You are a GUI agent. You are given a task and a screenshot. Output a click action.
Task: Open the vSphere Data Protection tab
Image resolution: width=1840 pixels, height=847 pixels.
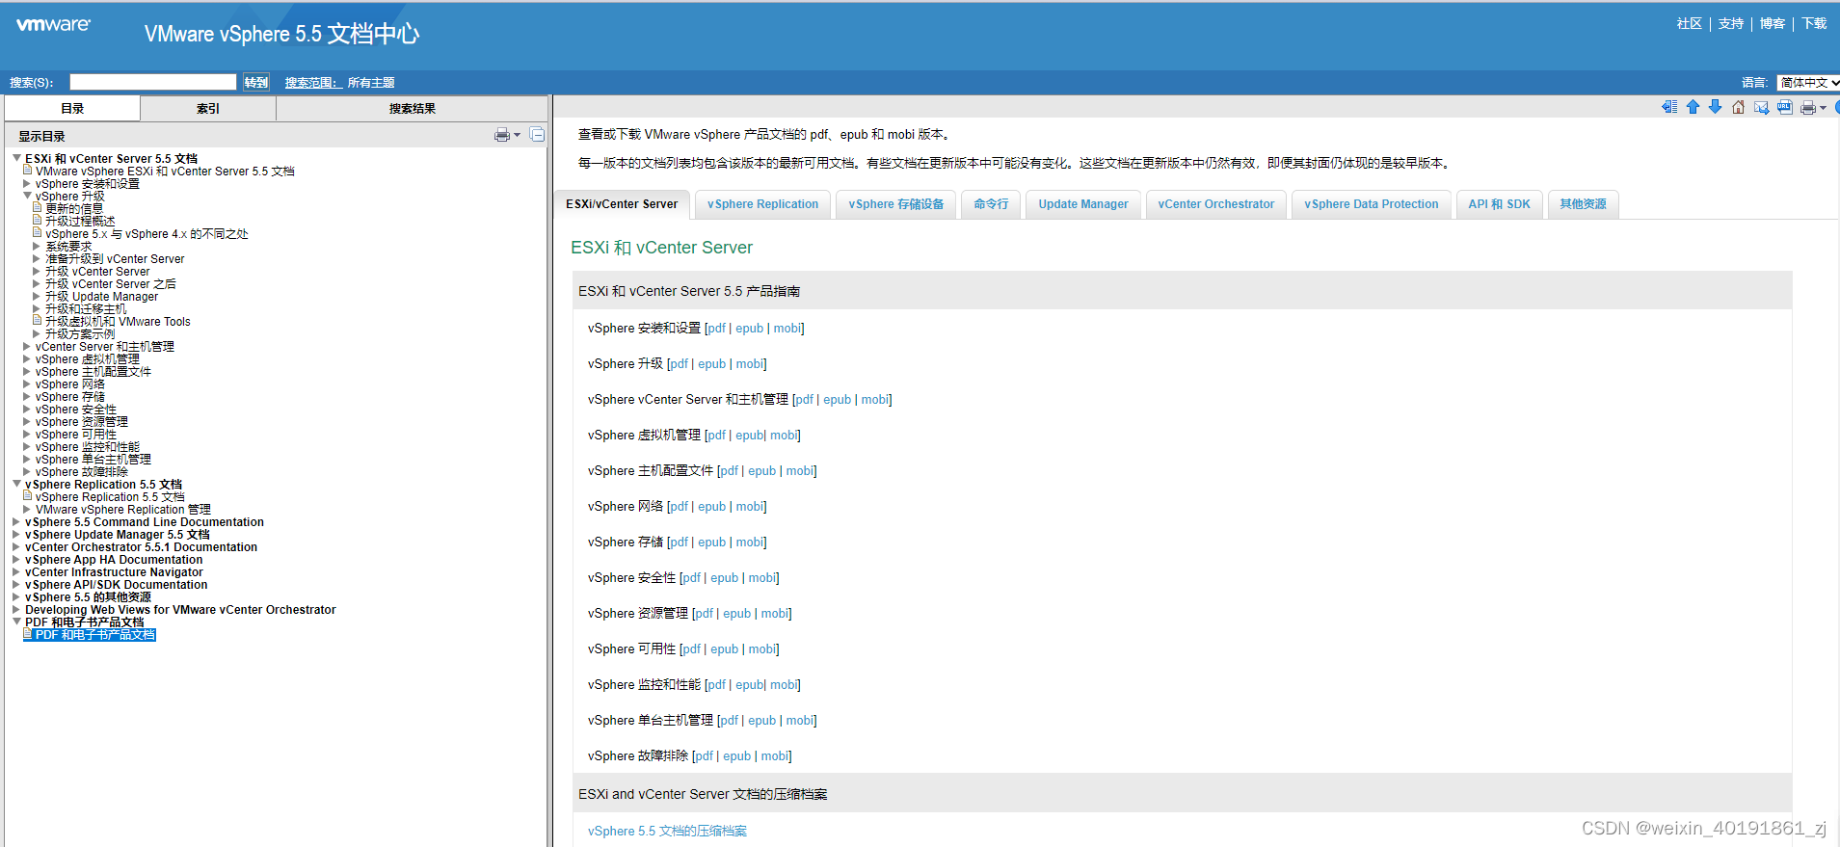point(1372,204)
